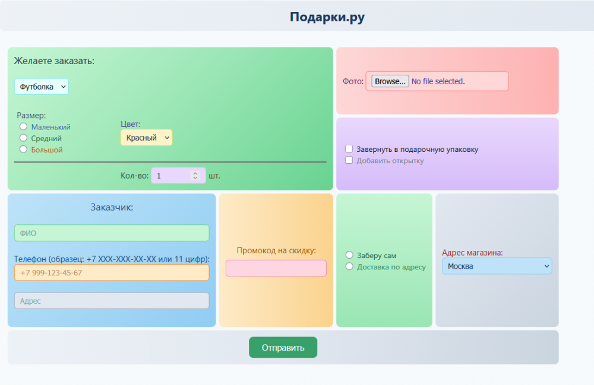
Task: Enable Завернуть в подарочную упаковку checkbox
Action: [349, 149]
